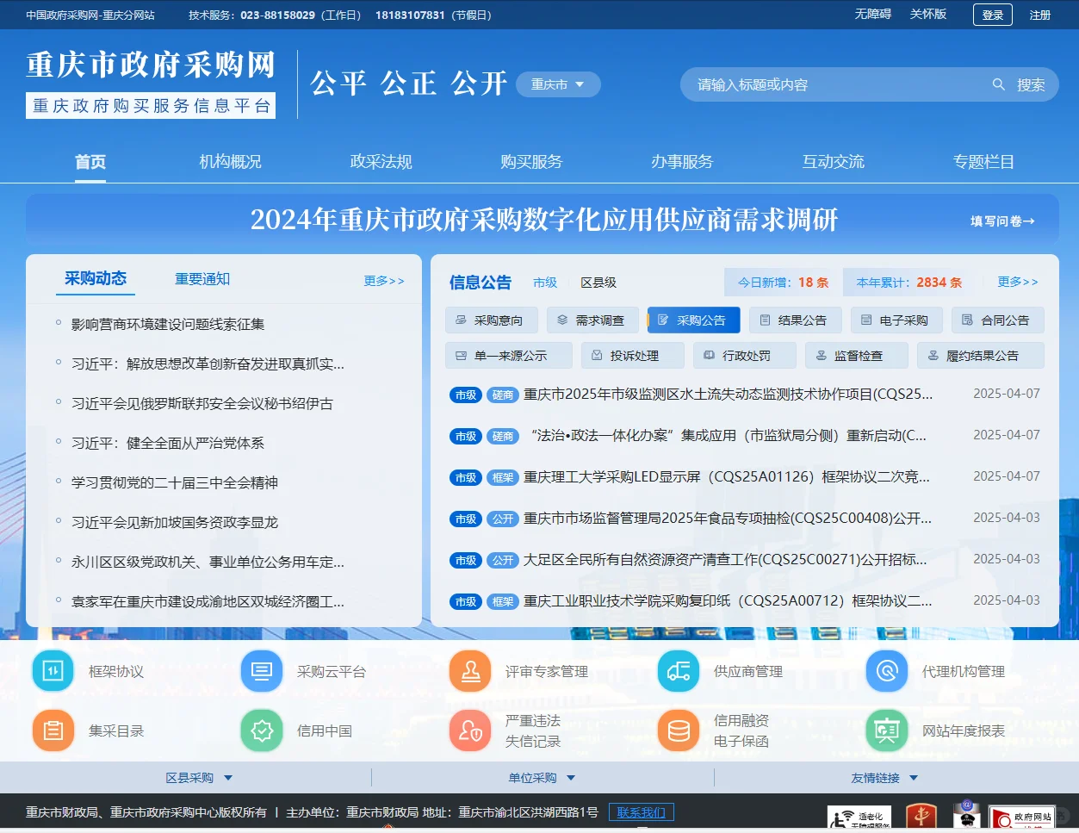1079x833 pixels.
Task: Click the search magnifier icon
Action: coord(999,84)
